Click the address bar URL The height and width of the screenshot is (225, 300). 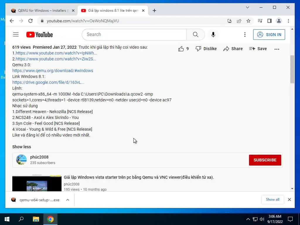point(83,21)
